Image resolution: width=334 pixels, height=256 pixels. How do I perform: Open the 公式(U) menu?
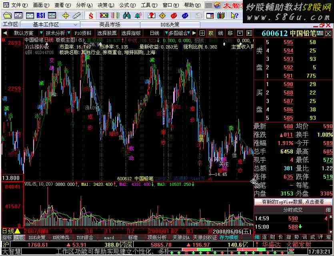[x=127, y=5]
